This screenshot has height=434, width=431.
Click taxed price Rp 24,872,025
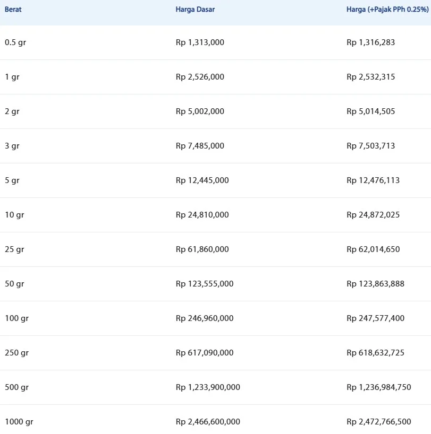(373, 215)
